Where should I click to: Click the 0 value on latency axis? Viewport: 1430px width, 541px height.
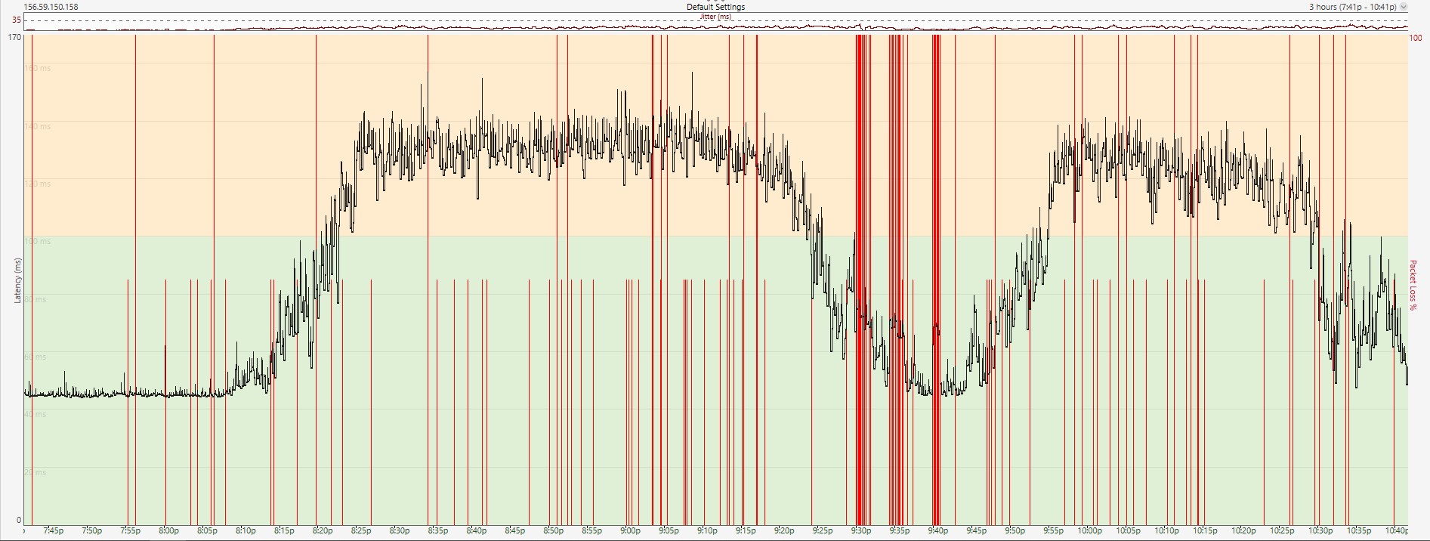19,520
